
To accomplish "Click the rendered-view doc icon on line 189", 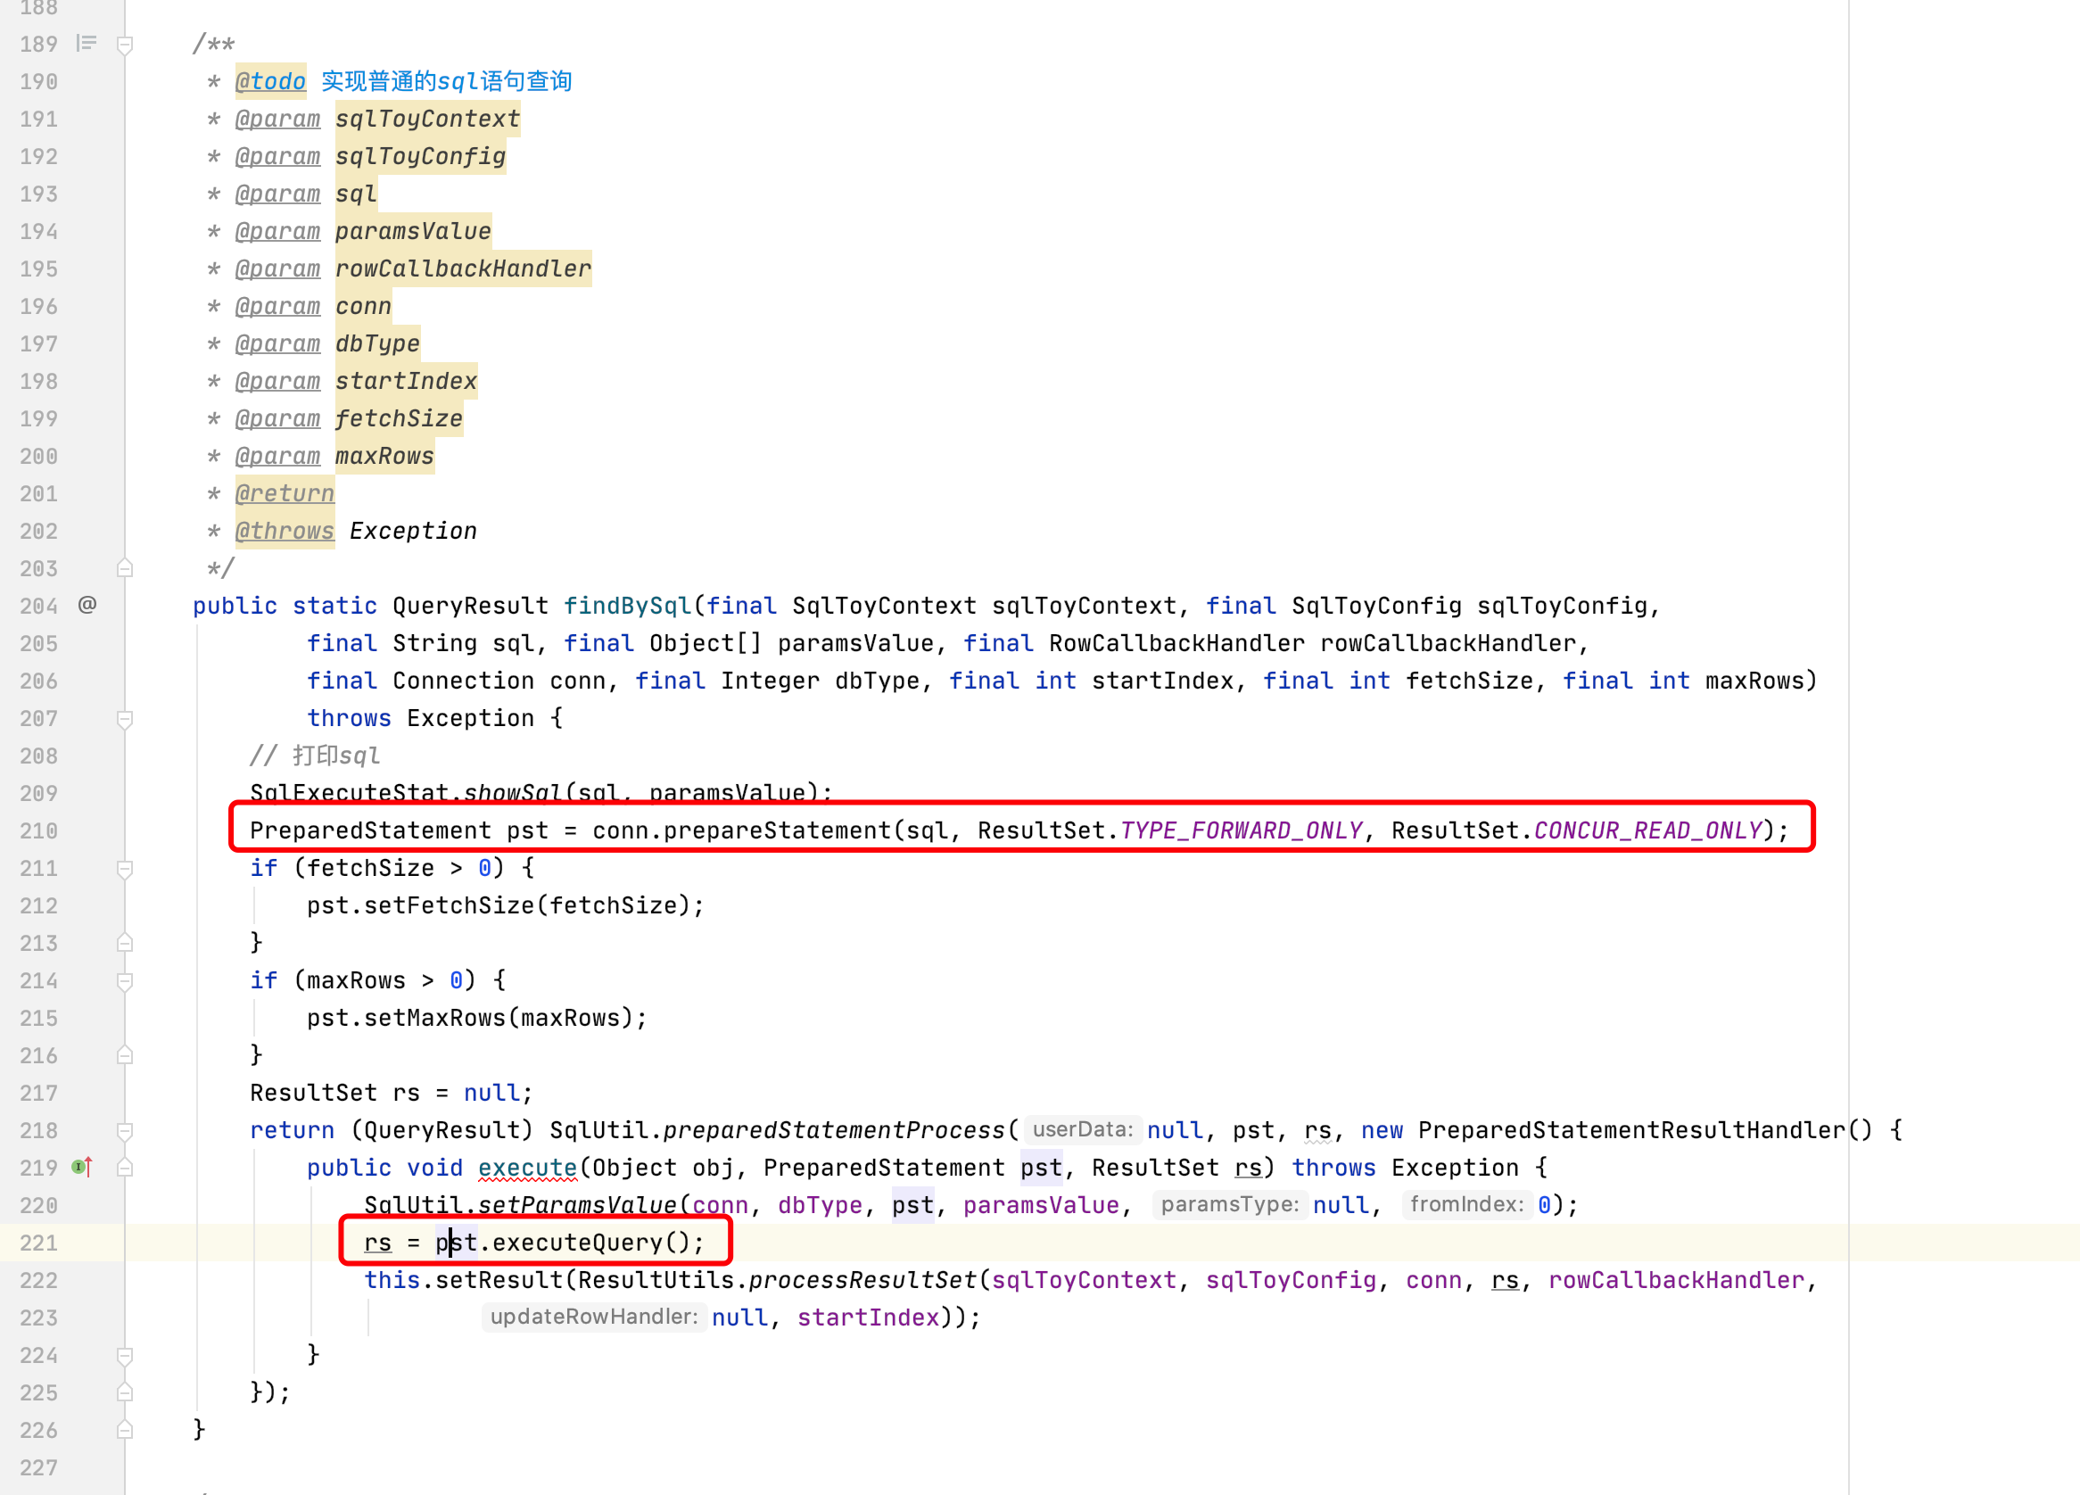I will (x=87, y=43).
